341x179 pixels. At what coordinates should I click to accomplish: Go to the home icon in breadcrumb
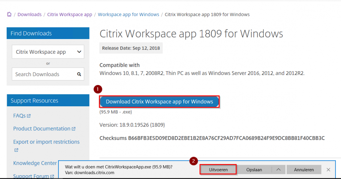(9, 14)
